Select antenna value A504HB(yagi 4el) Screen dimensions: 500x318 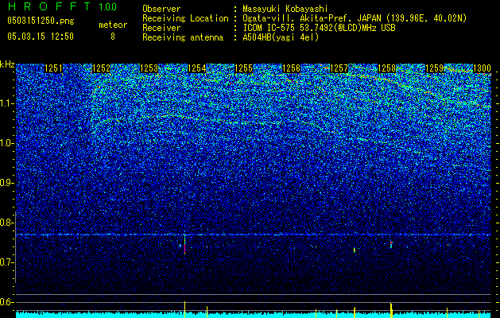[x=281, y=37]
